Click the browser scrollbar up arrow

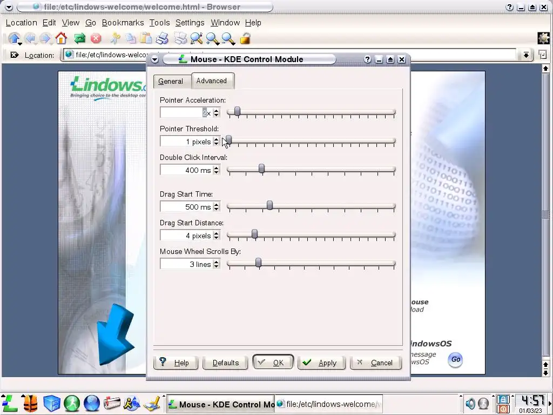tap(545, 68)
